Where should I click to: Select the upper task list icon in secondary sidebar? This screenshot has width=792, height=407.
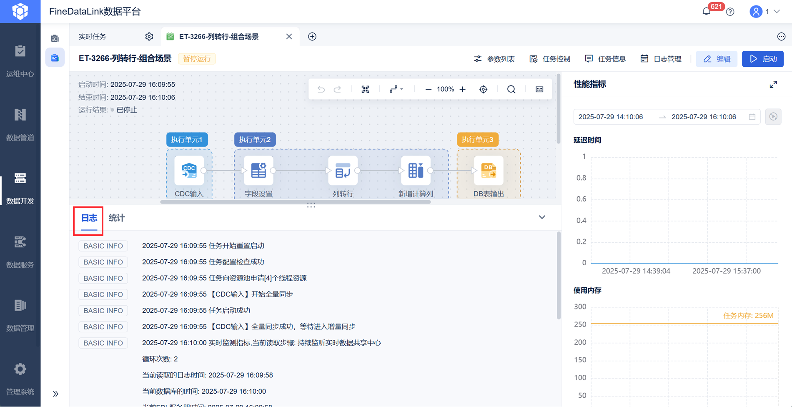[x=55, y=38]
